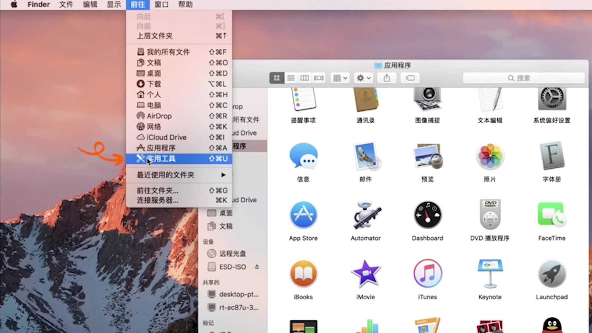Open the DVD 播放程序 icon

click(x=490, y=214)
